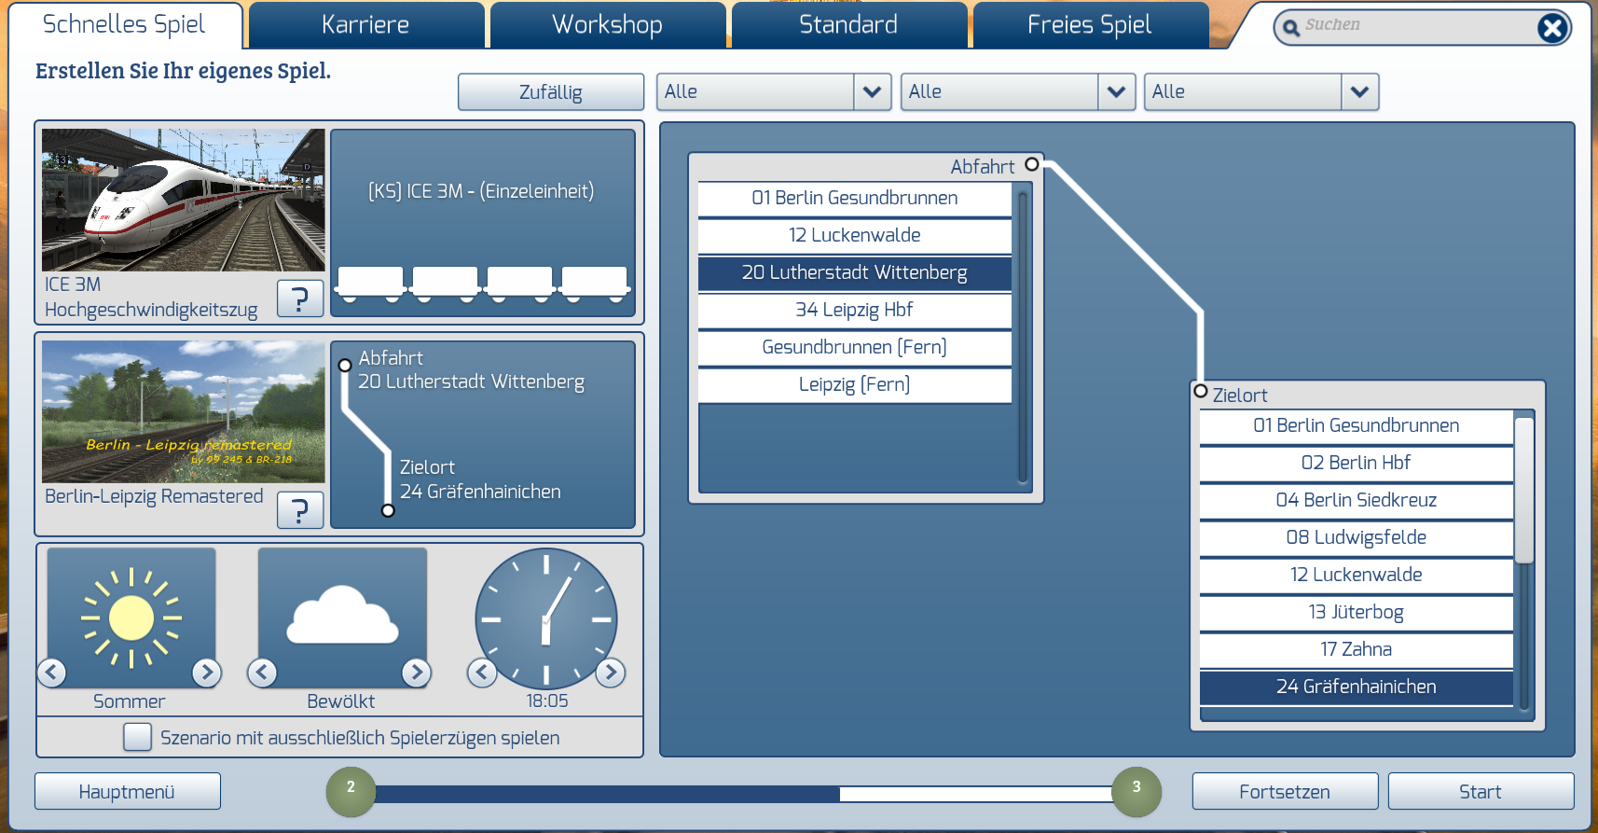Viewport: 1598px width, 833px height.
Task: Choose Gesundbrunnen [Fern] as Abfahrt
Action: point(855,347)
